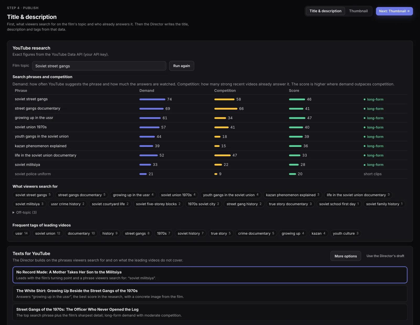This screenshot has width=420, height=325.
Task: Click the 'soviet police uniform' phrase row
Action: coord(33,174)
